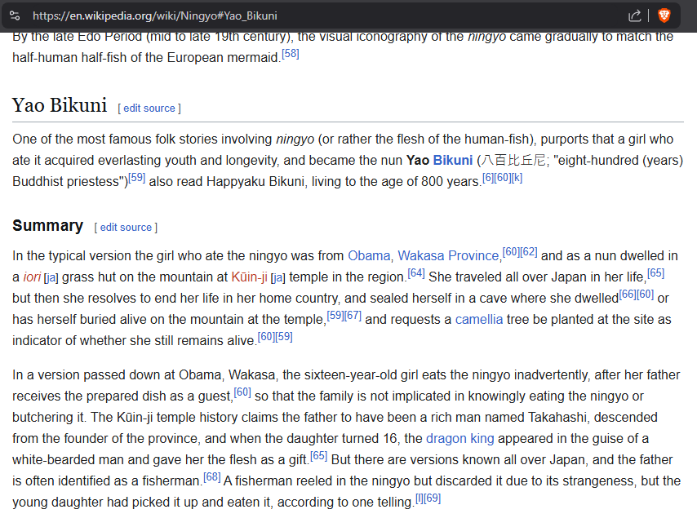Screen dimensions: 697x527
Task: Click the italic word ningyo in Yao Bikuni paragraph
Action: click(x=295, y=139)
